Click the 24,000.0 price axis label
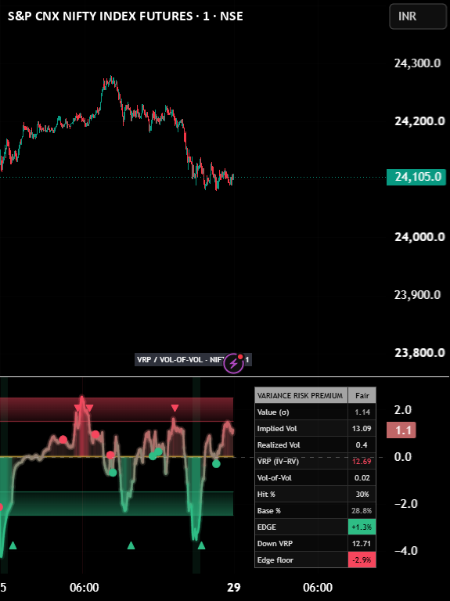The height and width of the screenshot is (601, 450). (419, 236)
